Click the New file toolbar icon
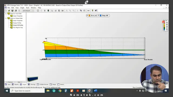This screenshot has width=173, height=97. [x=6, y=11]
